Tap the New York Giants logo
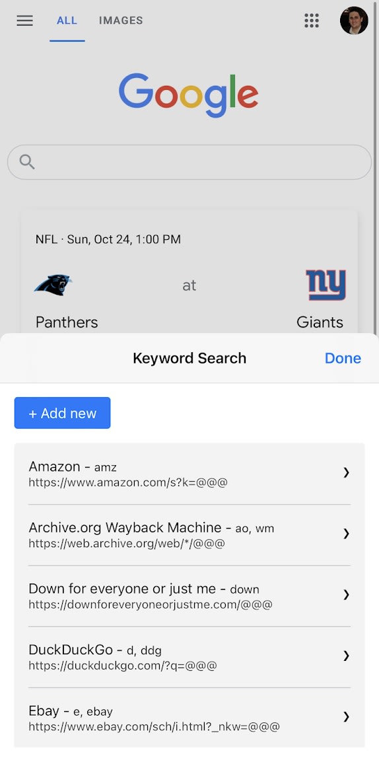Viewport: 379px width, 764px height. coord(326,285)
